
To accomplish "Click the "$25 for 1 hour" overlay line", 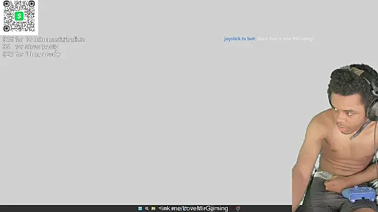I will [31, 54].
